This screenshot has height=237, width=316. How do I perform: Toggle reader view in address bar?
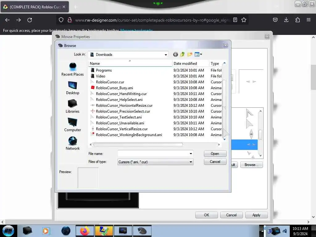point(235,20)
